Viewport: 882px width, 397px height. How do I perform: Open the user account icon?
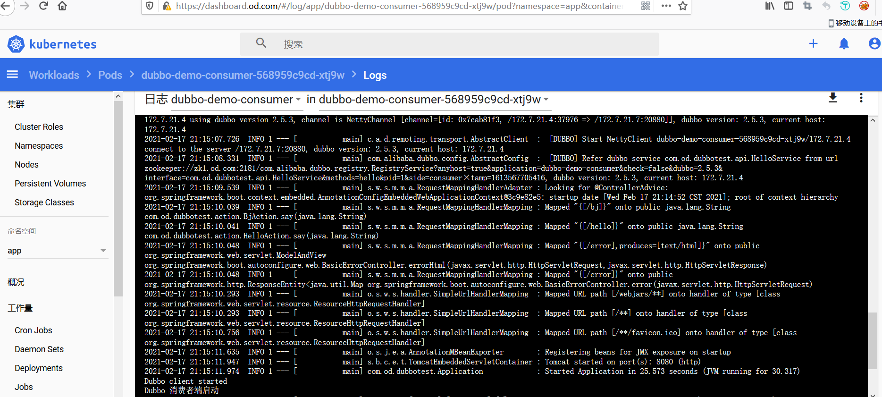click(x=874, y=43)
